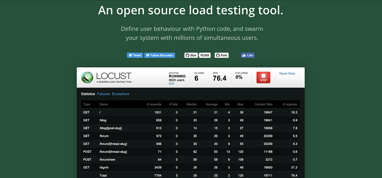382x178 pixels.
Task: Stop the running test with red STOP button
Action: point(263,77)
